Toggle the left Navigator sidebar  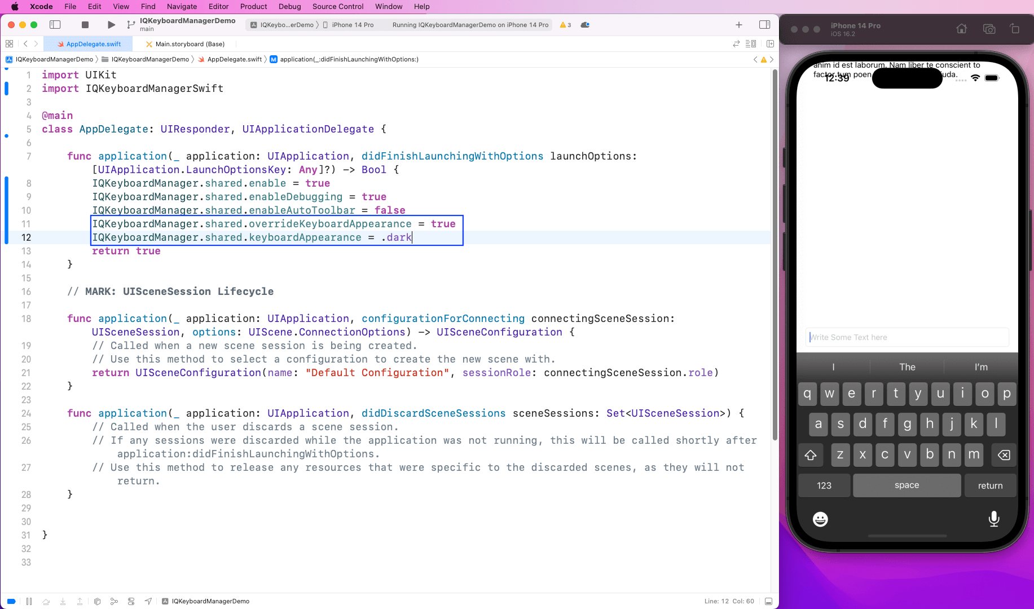55,25
